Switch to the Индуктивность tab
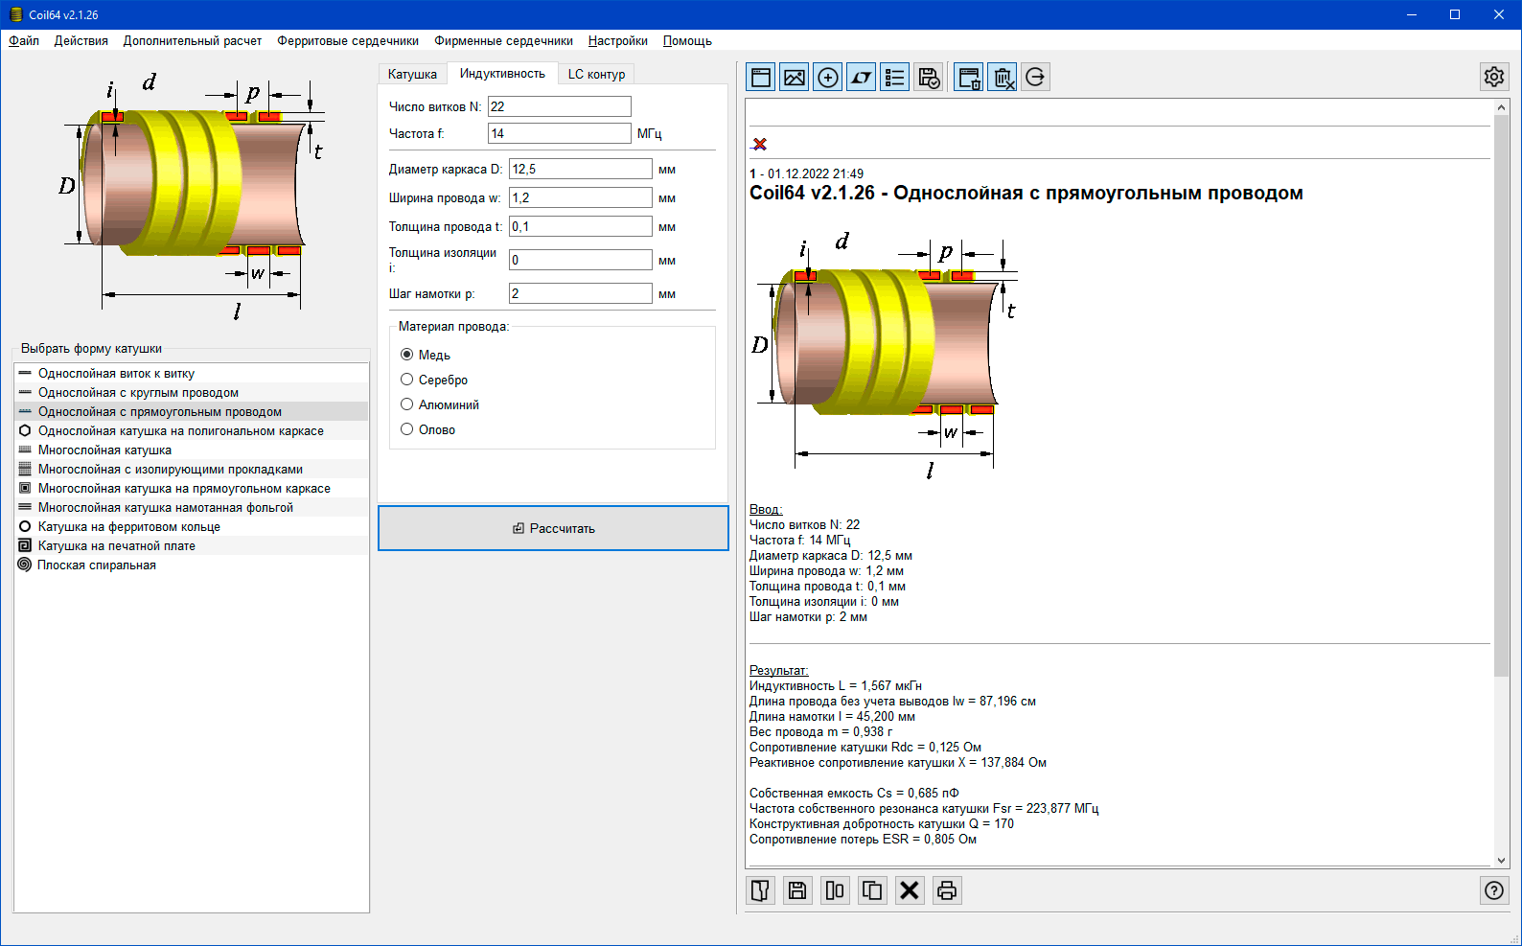Screen dimensions: 1522x946 tap(502, 73)
